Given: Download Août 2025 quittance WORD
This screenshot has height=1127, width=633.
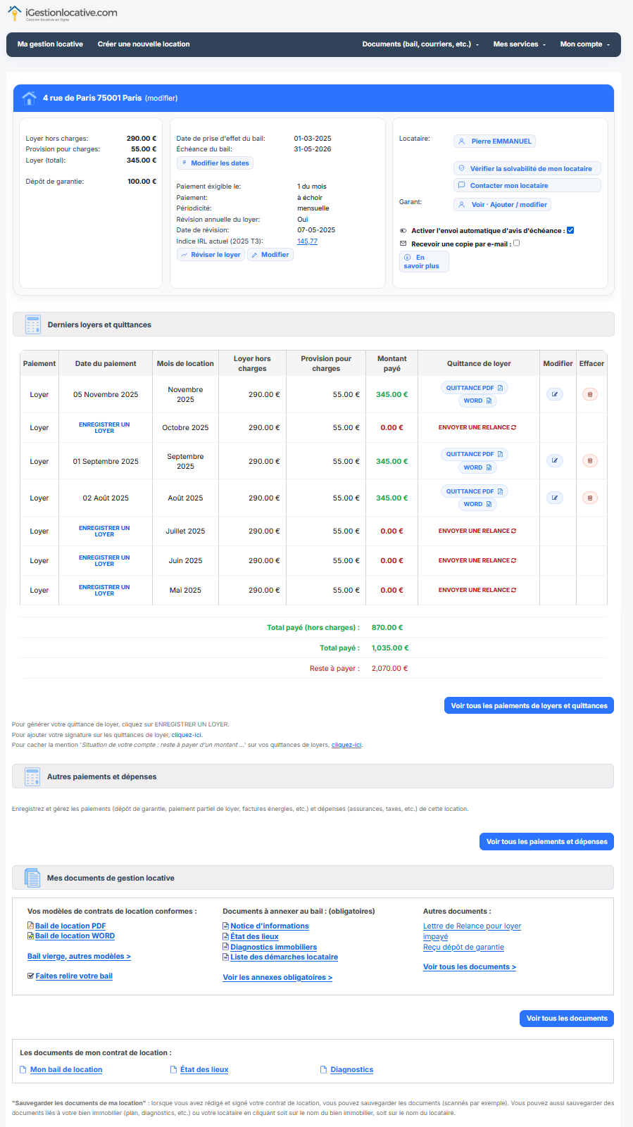Looking at the screenshot, I should [477, 504].
